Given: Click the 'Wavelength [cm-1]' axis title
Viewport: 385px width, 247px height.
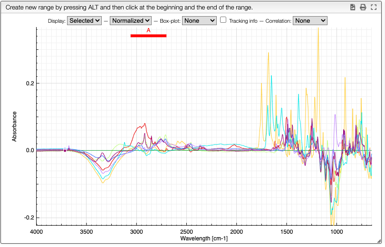Looking at the screenshot, I should point(204,238).
